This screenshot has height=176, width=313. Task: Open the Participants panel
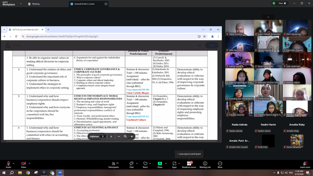(113, 165)
